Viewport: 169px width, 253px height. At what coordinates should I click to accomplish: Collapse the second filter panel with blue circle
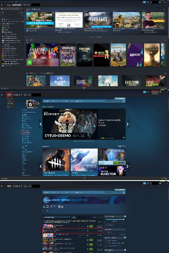[125, 238]
